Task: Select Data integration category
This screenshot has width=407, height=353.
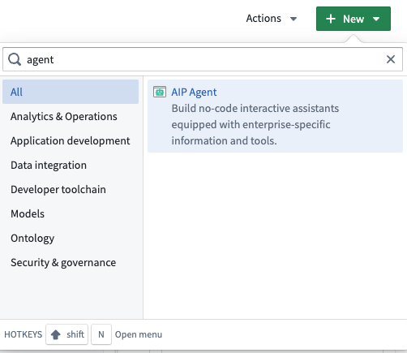Action: point(71,165)
